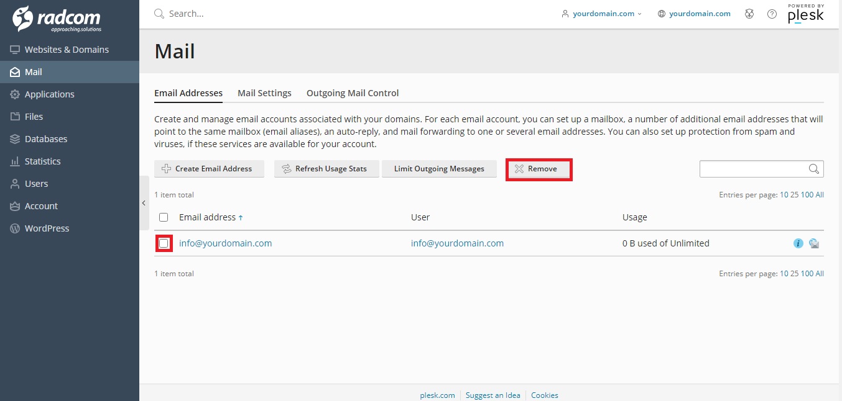Click the magnifier icon in list search box
842x401 pixels.
[x=813, y=169]
